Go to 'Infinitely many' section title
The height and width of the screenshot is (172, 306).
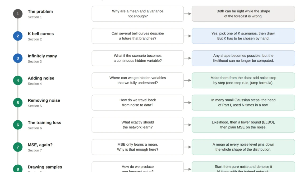[42, 56]
